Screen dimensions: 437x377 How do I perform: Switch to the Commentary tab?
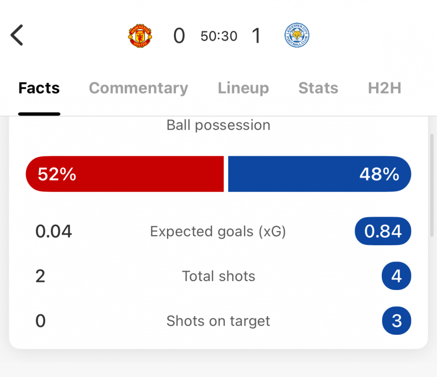(x=138, y=88)
